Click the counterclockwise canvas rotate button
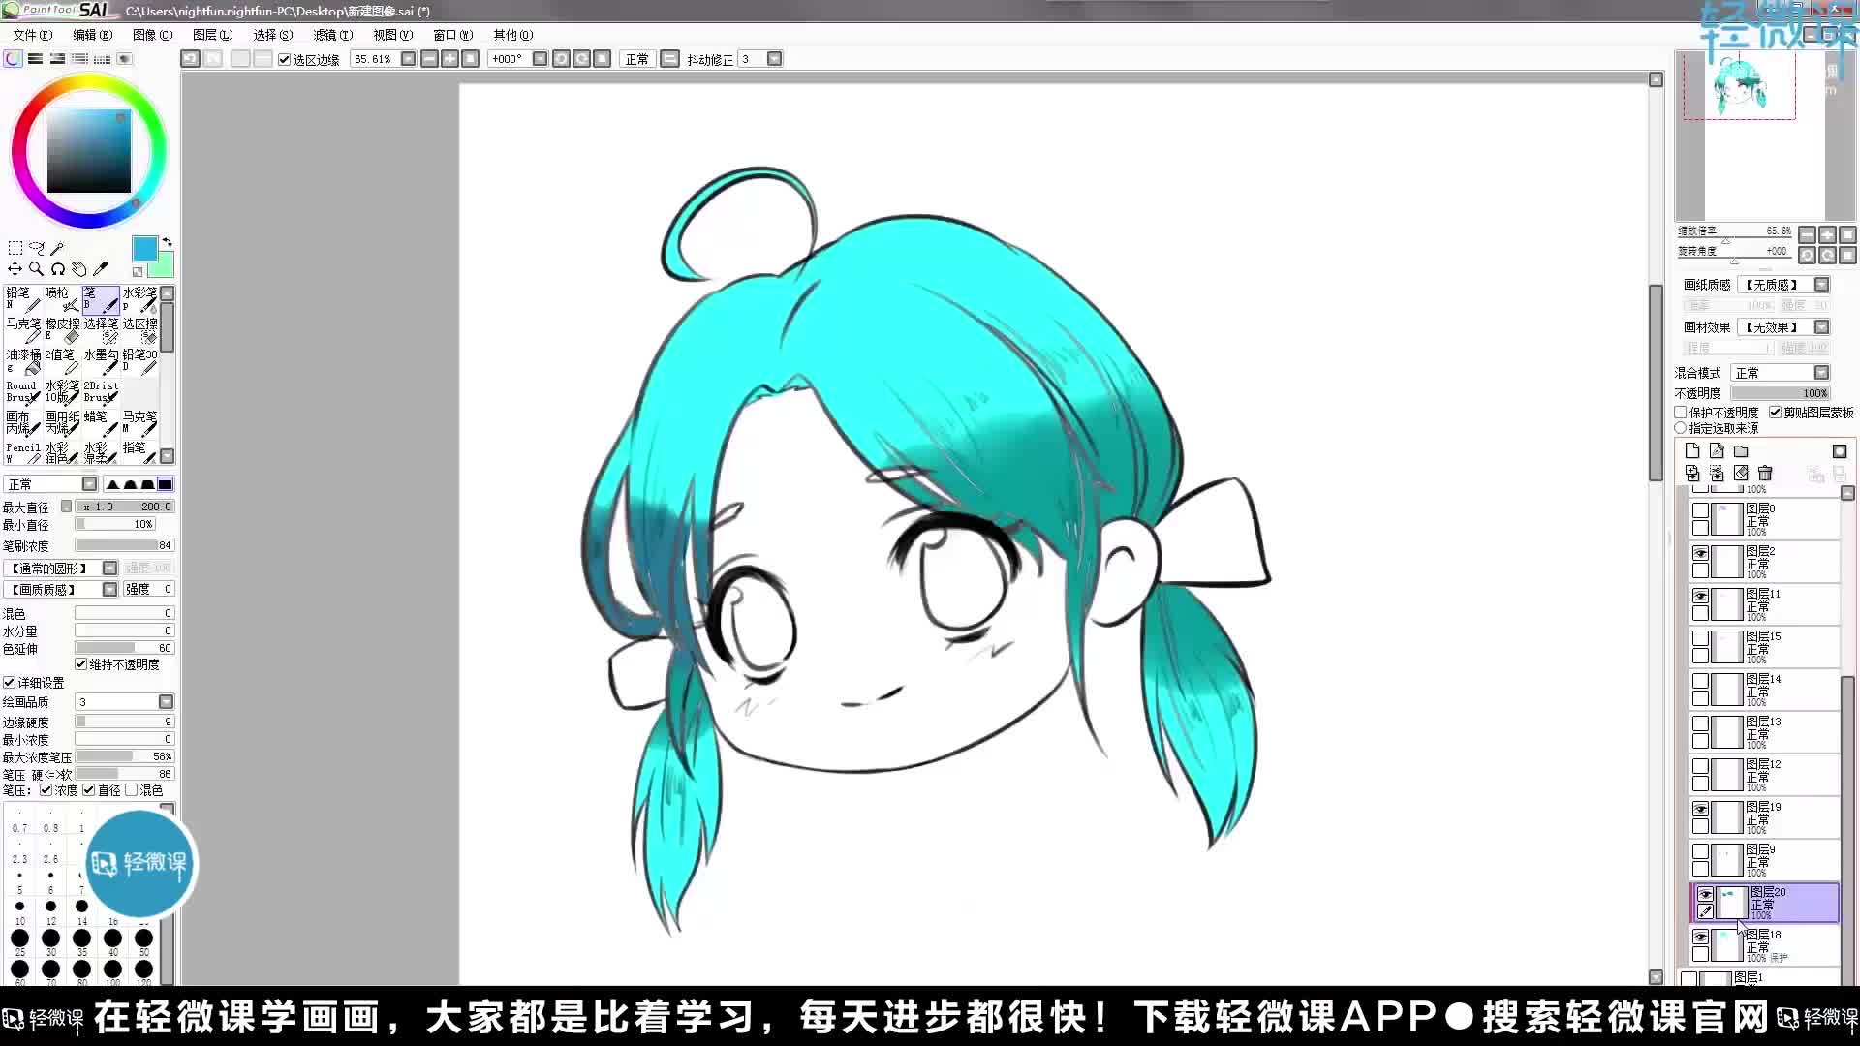Viewport: 1860px width, 1046px height. [561, 58]
